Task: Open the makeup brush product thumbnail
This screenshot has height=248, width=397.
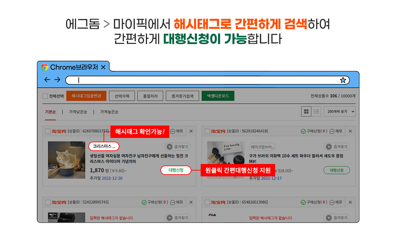Action: (x=226, y=160)
